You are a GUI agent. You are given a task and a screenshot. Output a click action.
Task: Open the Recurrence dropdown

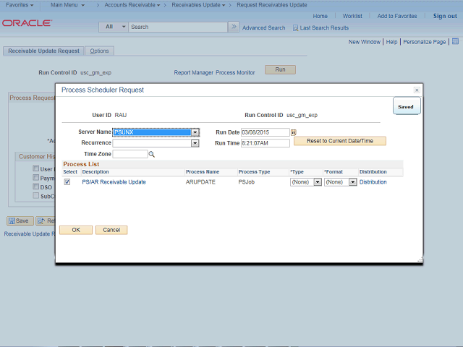(x=195, y=143)
